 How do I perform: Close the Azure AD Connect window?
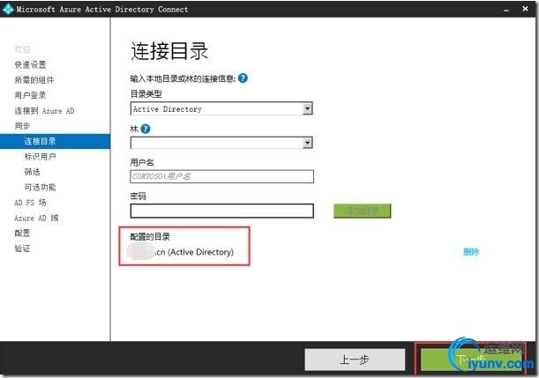click(525, 9)
